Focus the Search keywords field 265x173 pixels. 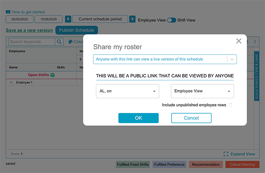32,42
